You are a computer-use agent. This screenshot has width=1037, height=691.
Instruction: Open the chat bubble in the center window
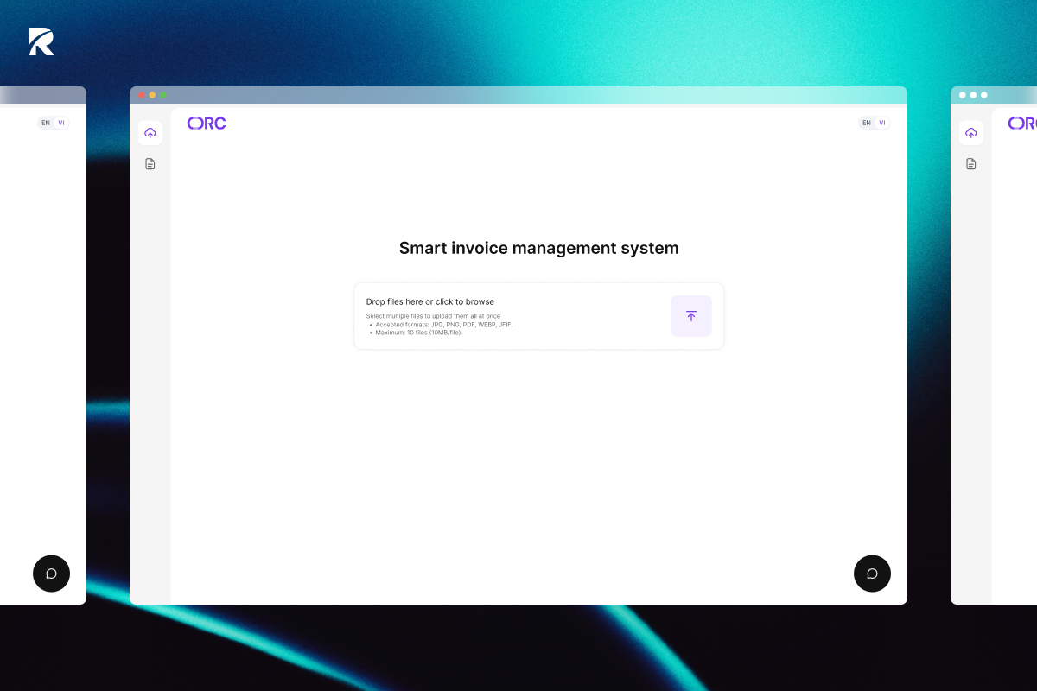tap(872, 574)
